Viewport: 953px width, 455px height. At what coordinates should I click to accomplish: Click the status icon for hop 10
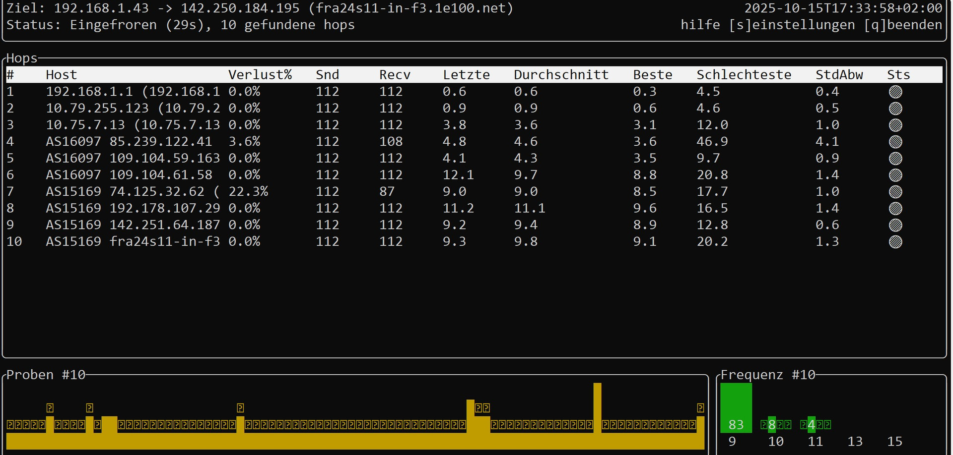tap(895, 242)
